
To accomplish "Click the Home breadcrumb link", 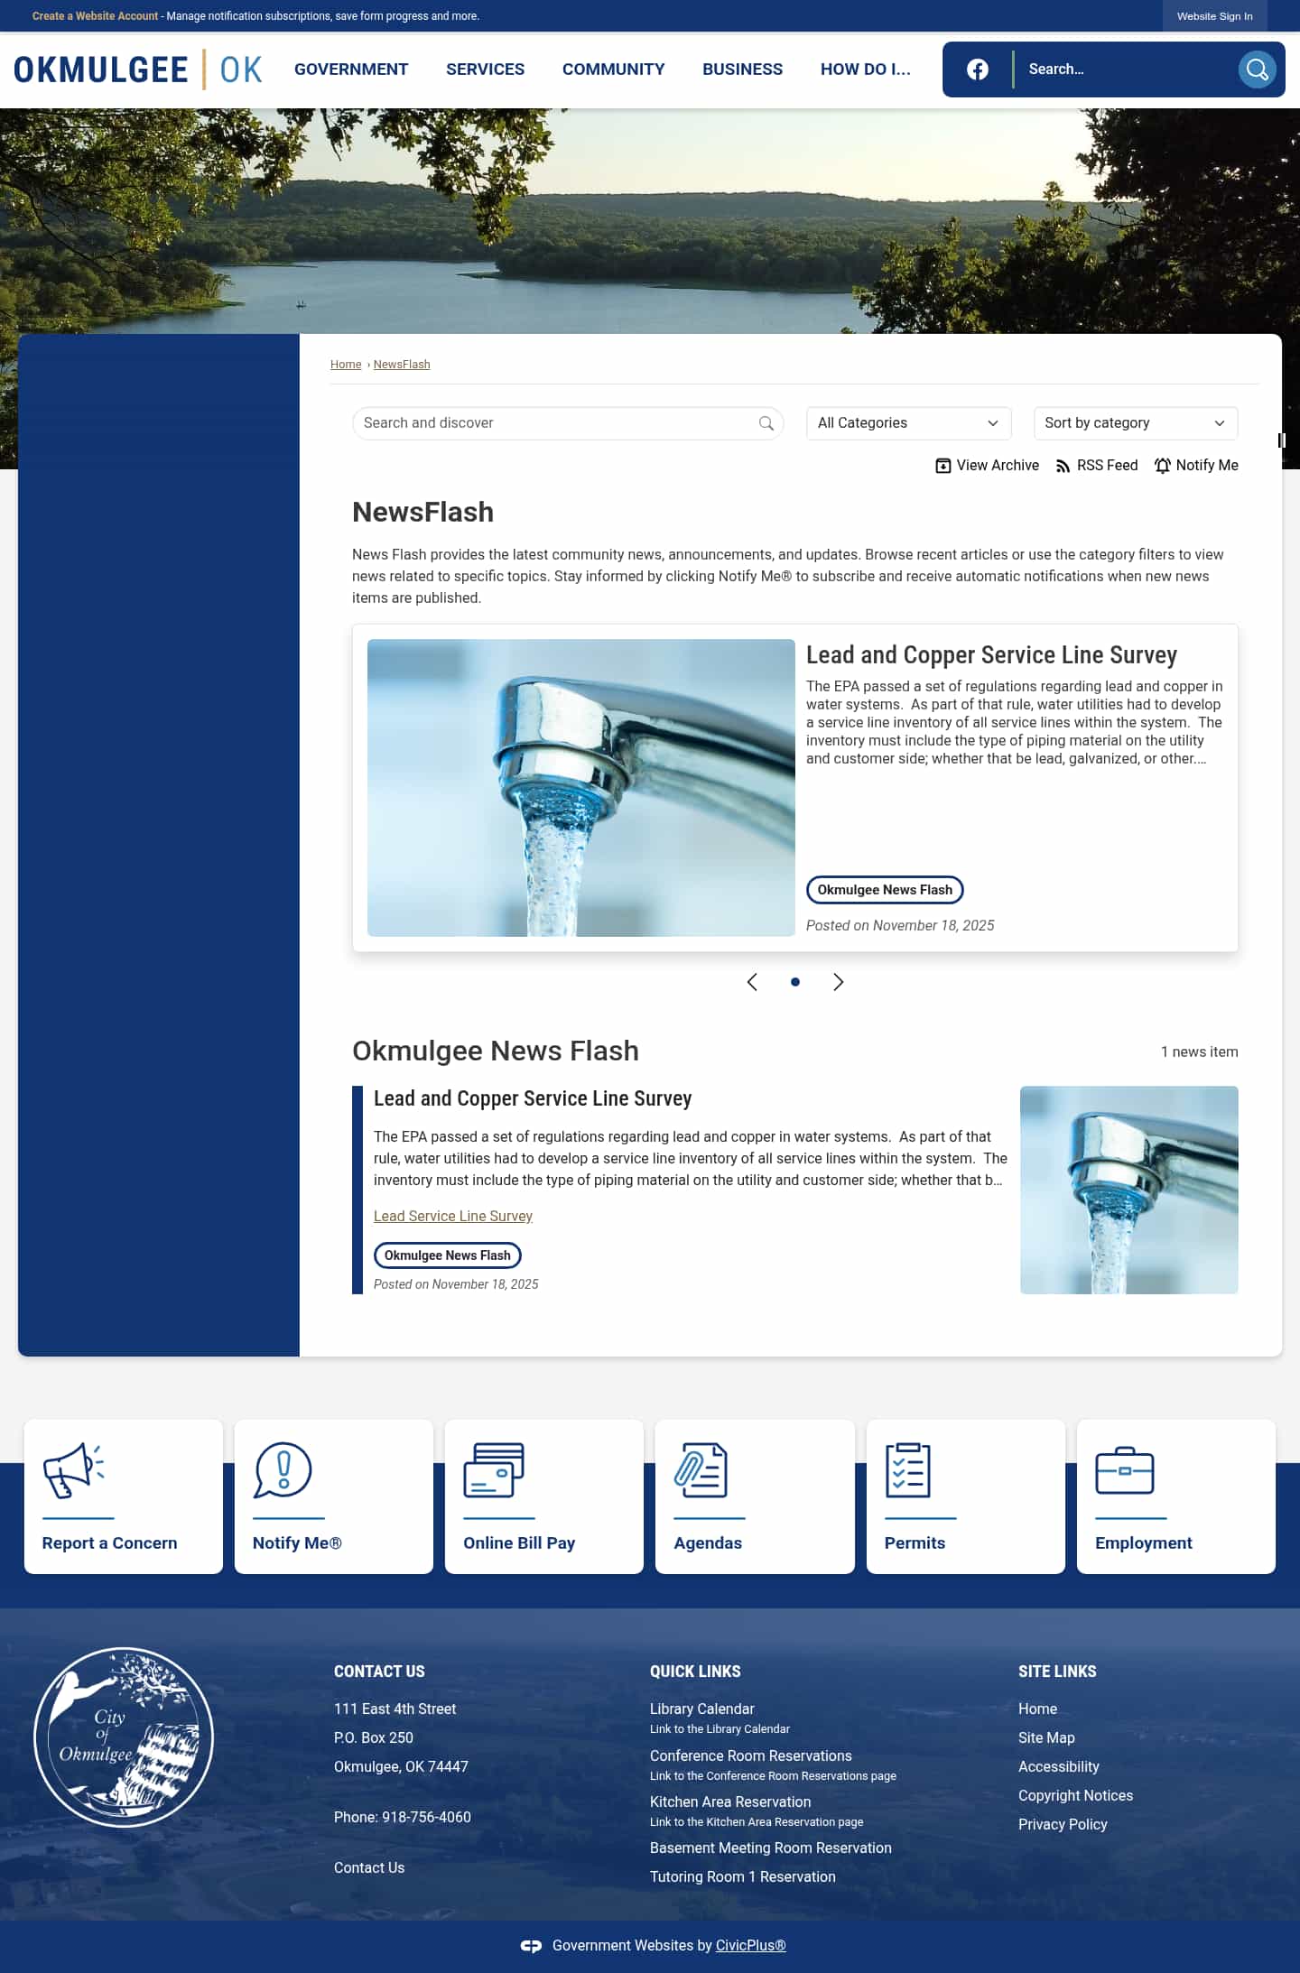I will (x=346, y=365).
